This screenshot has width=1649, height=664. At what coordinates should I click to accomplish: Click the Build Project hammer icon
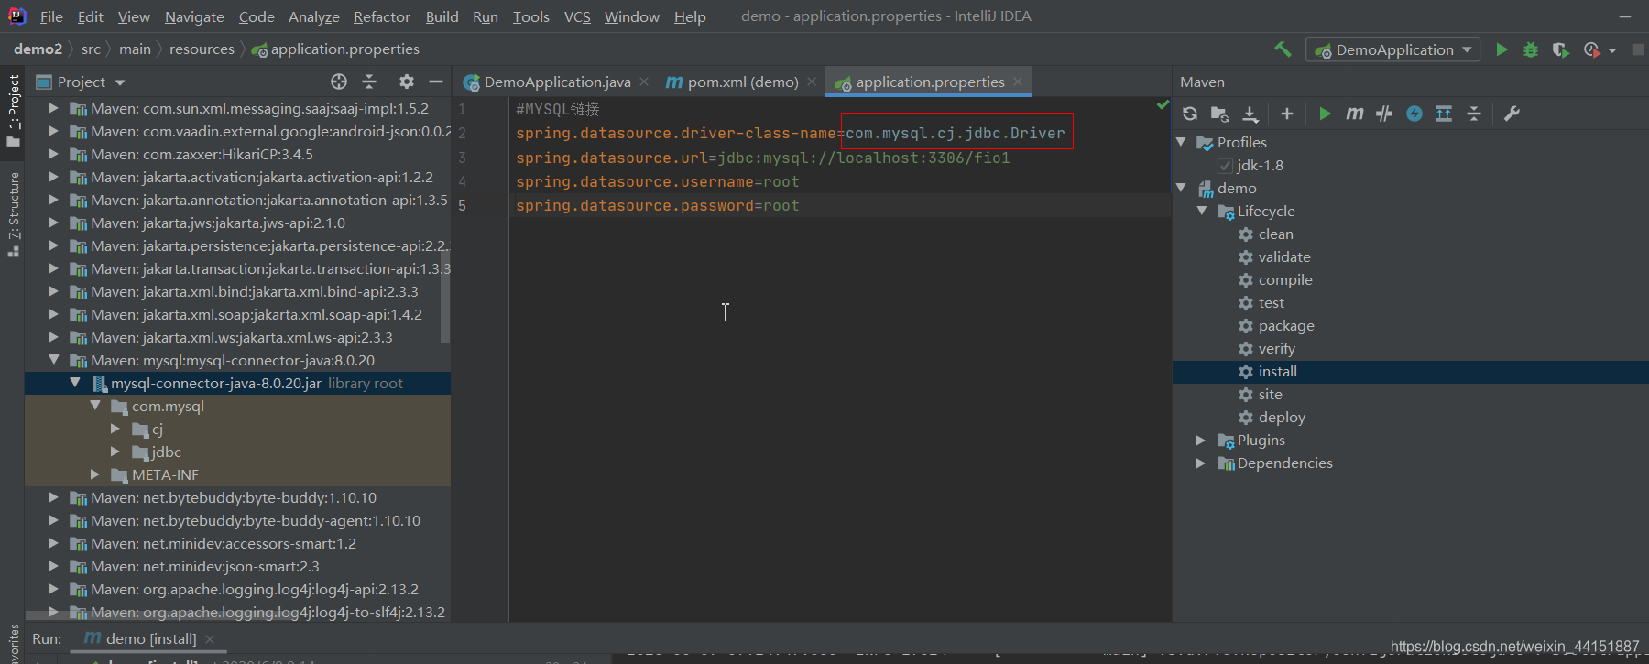(1283, 49)
